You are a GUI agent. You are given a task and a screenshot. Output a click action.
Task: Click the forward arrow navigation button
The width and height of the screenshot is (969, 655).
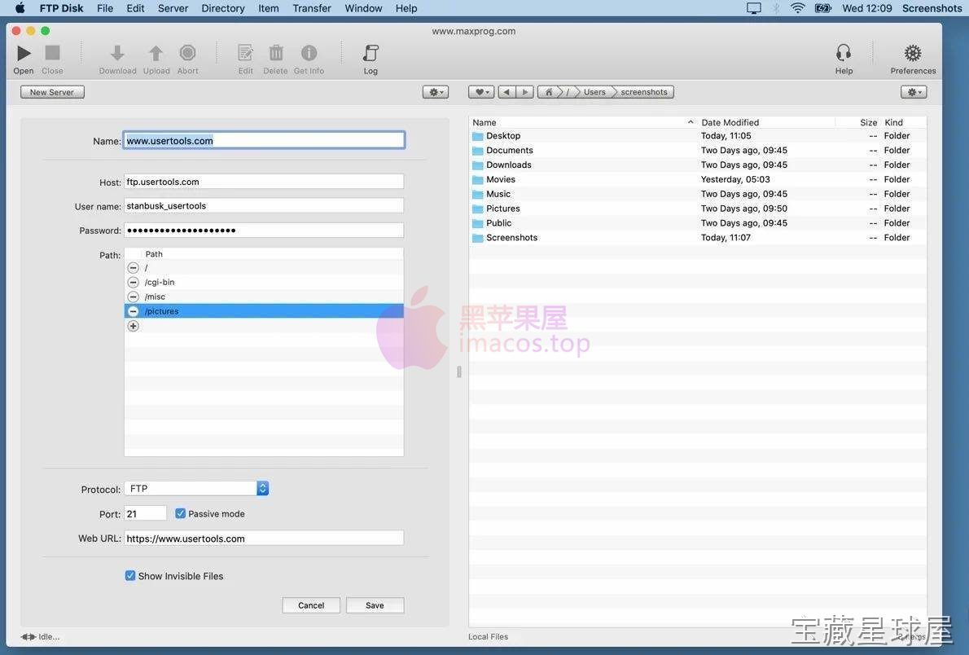pyautogui.click(x=524, y=92)
